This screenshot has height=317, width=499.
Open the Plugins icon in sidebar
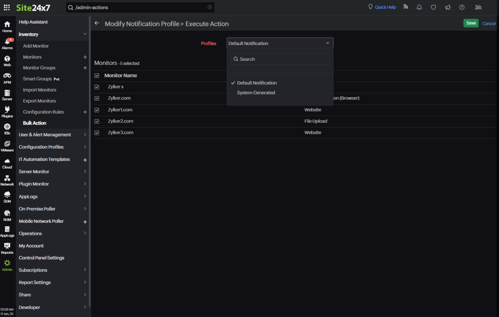(7, 112)
